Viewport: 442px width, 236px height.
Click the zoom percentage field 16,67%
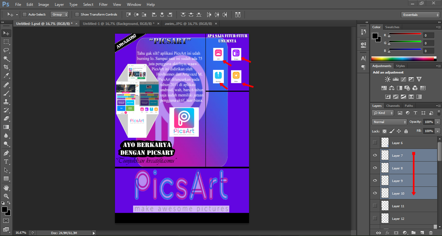click(21, 233)
